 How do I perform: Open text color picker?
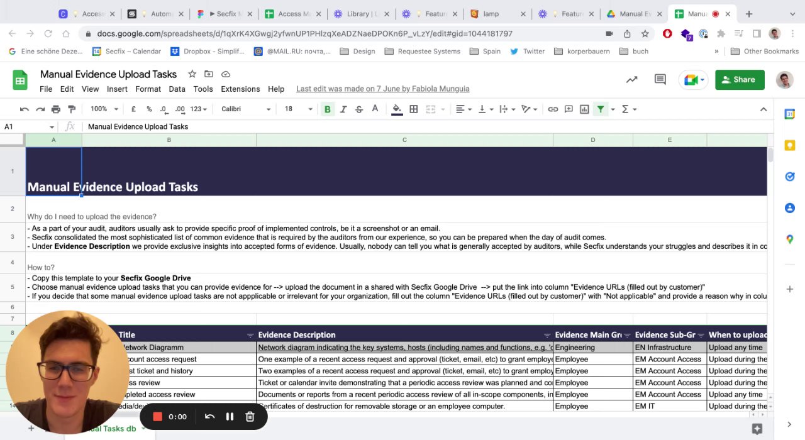(x=375, y=109)
